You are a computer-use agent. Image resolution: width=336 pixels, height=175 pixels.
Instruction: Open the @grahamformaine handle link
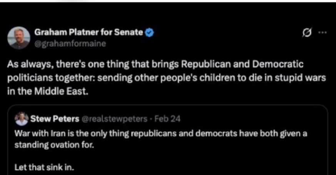tap(70, 43)
